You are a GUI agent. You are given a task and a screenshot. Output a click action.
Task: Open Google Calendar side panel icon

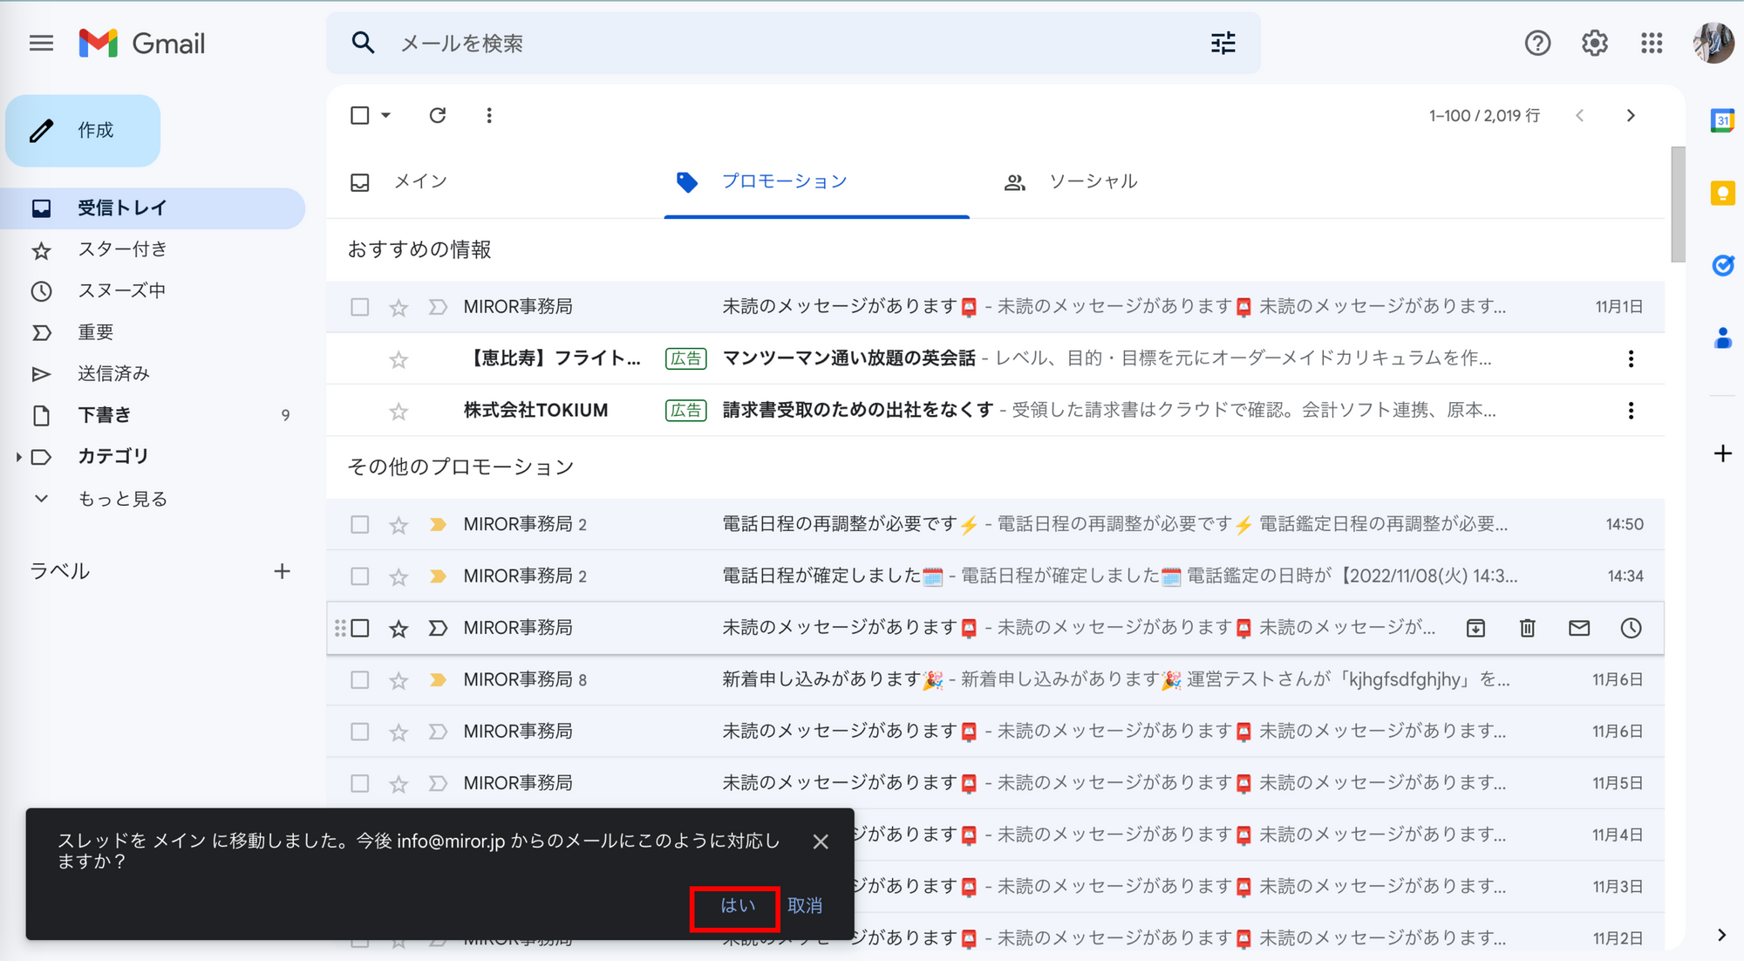(1722, 120)
